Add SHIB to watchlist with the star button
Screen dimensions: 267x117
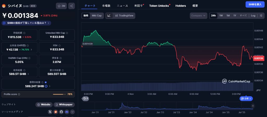(61, 6)
